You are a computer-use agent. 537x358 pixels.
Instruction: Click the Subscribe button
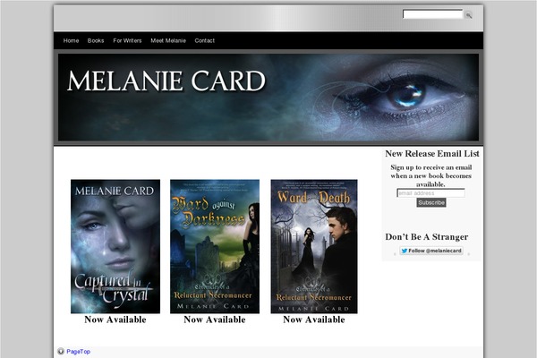point(431,202)
